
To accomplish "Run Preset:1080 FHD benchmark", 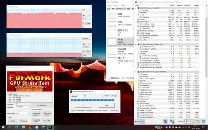I will coord(36,121).
